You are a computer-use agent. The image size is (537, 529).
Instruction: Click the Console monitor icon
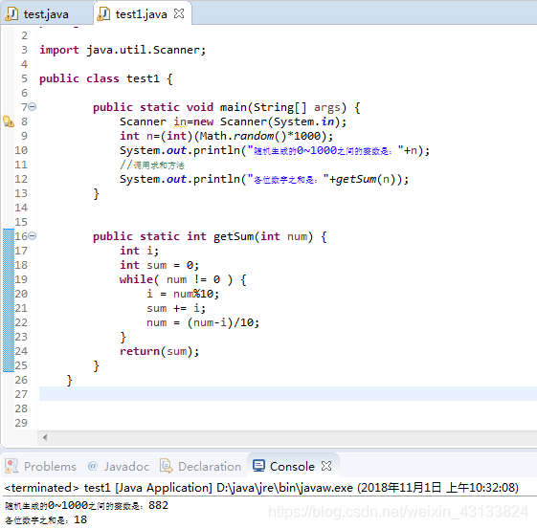[258, 466]
